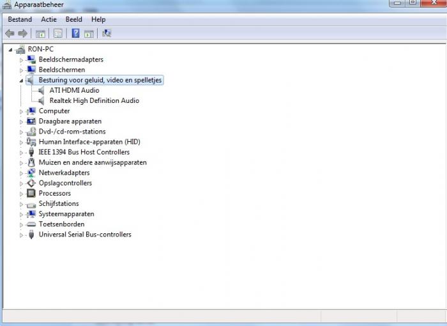Viewport: 447px width, 326px height.
Task: Show or hide console tree toolbar icon
Action: tap(40, 34)
